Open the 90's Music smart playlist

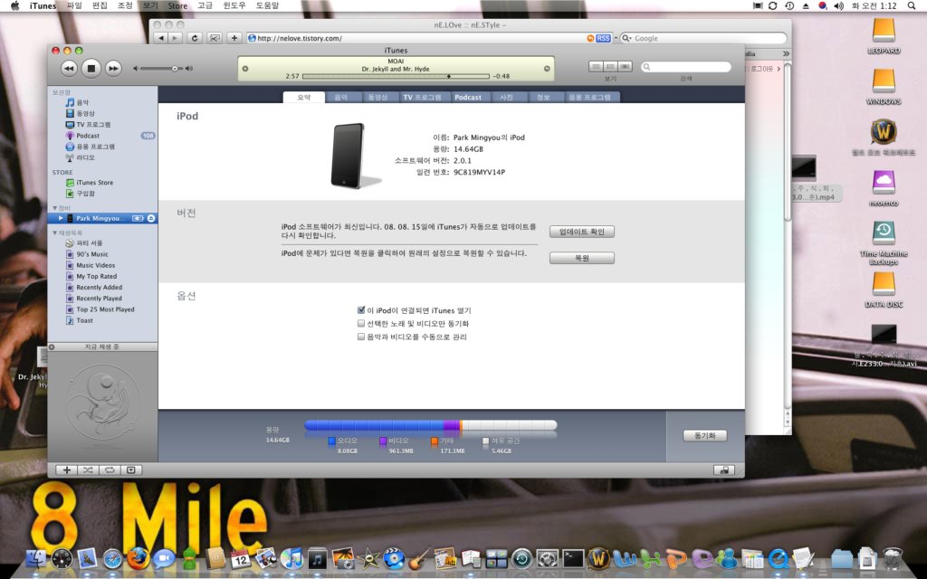[x=86, y=254]
